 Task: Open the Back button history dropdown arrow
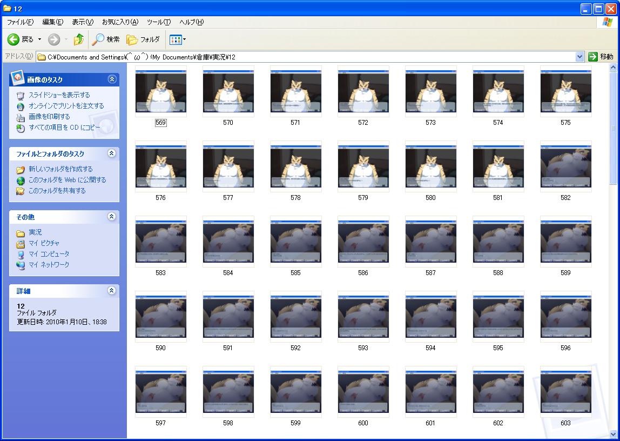click(x=39, y=39)
